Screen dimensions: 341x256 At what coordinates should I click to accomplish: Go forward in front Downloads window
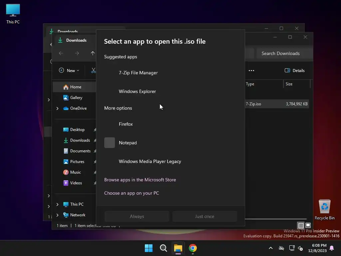77,53
